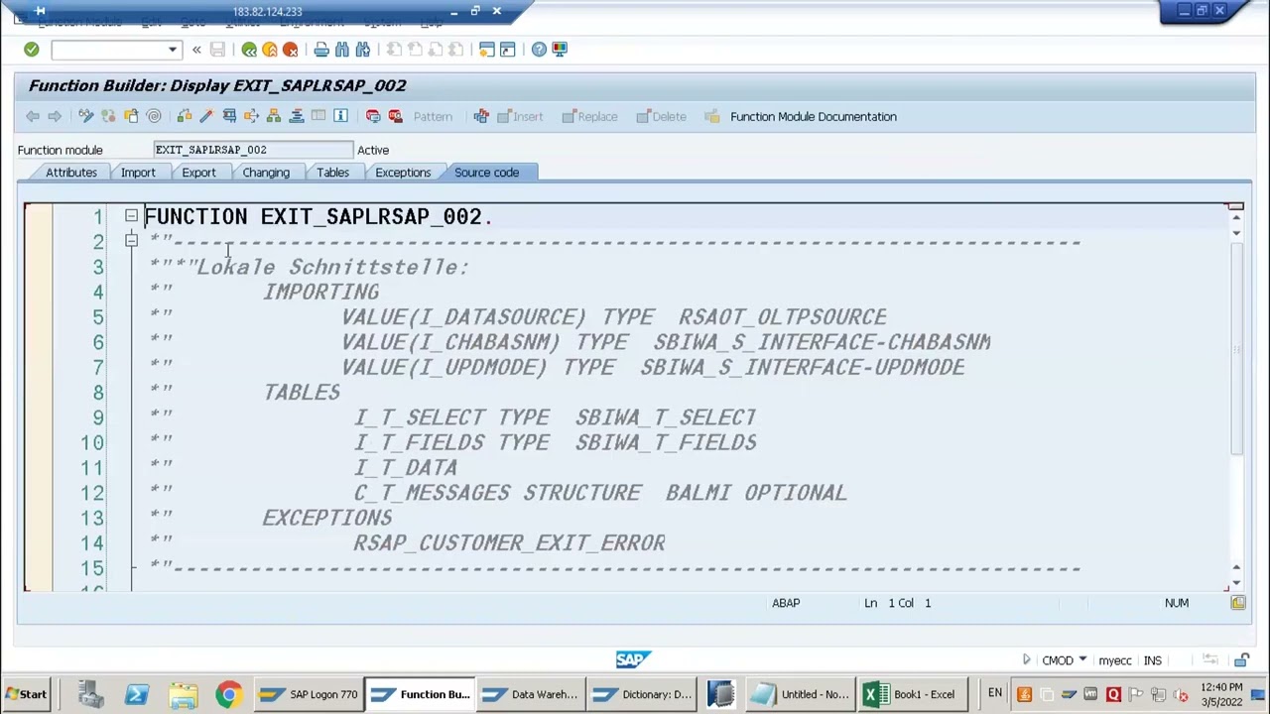Click the Customize Local Layout icon

click(x=560, y=50)
